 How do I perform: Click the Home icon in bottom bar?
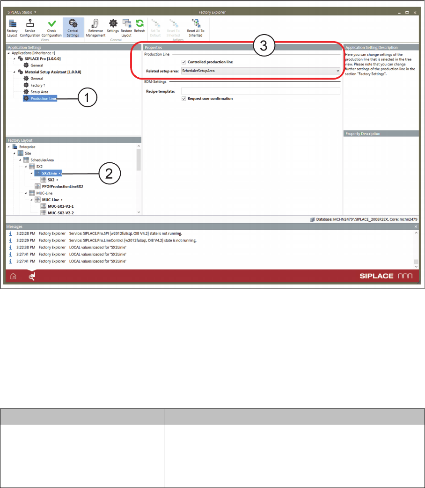(x=13, y=276)
